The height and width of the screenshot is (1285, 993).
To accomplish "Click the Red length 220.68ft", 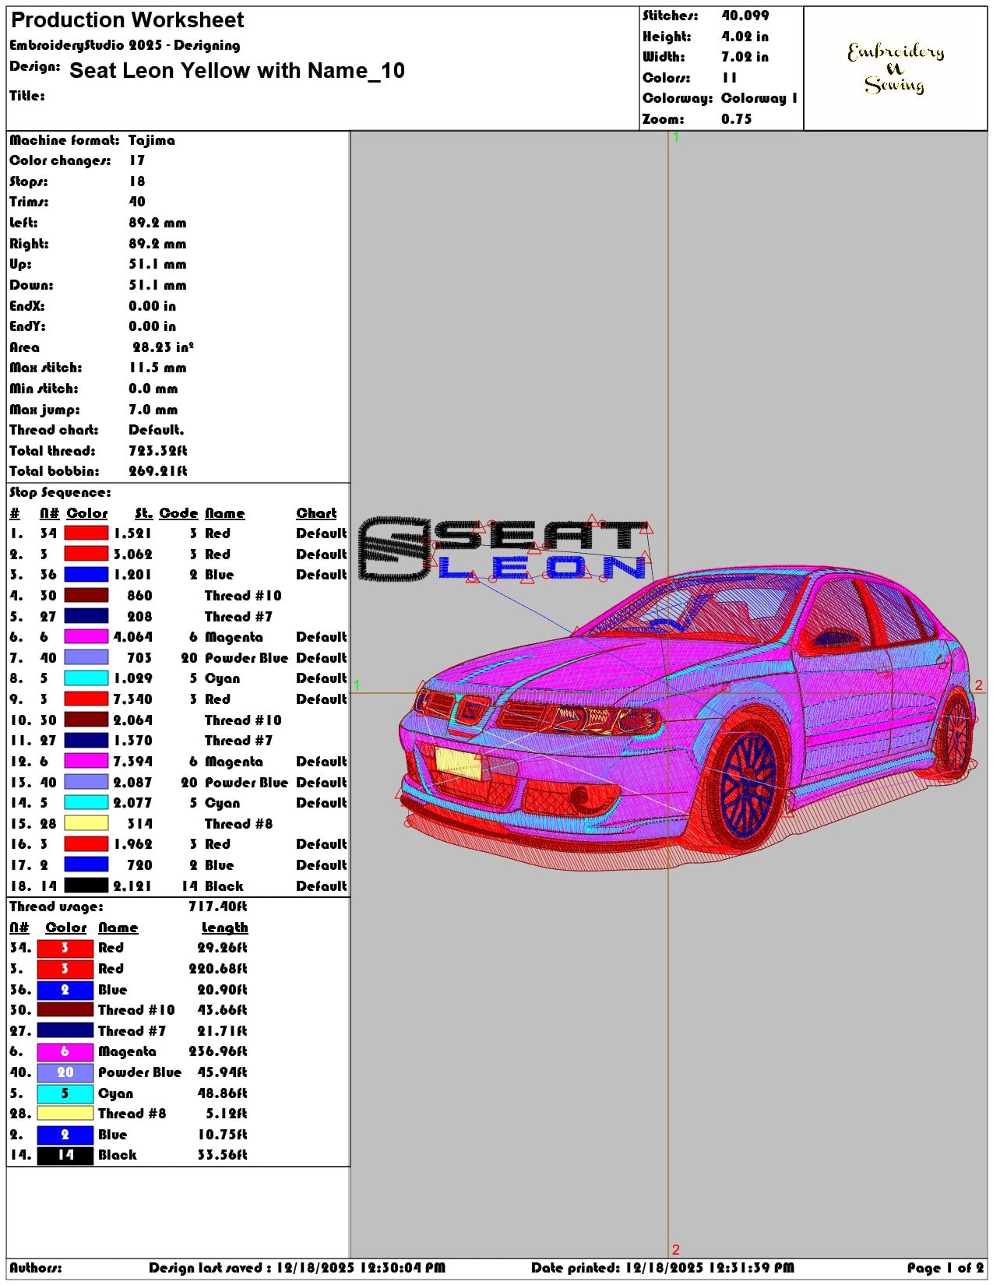I will [x=218, y=969].
